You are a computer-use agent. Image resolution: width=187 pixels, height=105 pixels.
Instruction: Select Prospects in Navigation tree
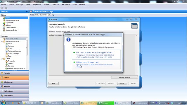click(x=11, y=61)
